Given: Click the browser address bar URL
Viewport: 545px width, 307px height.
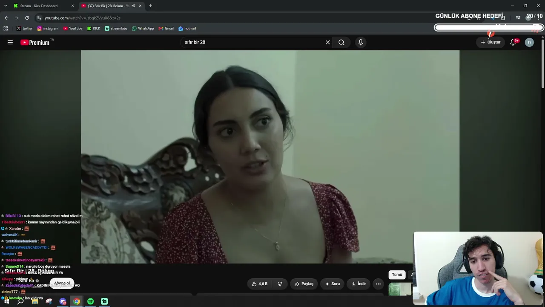Looking at the screenshot, I should pyautogui.click(x=83, y=18).
